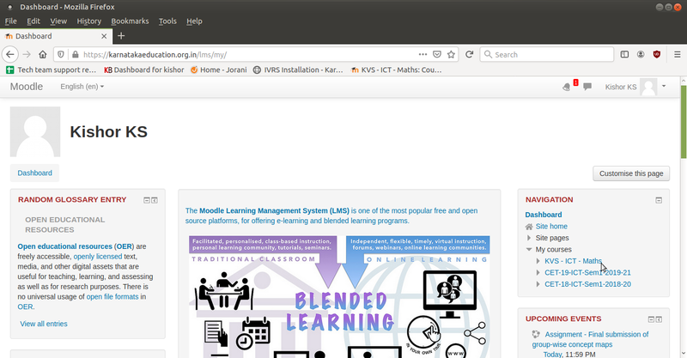Open a new browser tab

point(121,36)
